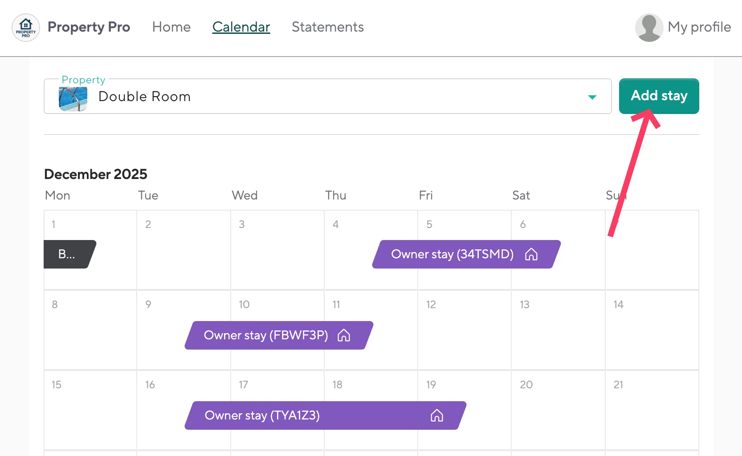Click house icon on Owner stay FBWF3P
742x456 pixels.
click(344, 335)
